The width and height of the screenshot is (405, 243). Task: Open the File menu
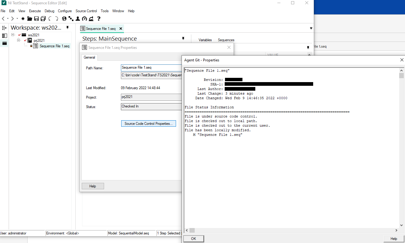point(3,11)
